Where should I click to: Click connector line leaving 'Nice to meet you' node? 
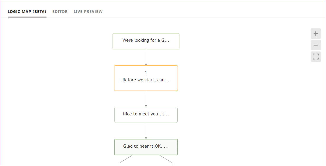(146, 130)
